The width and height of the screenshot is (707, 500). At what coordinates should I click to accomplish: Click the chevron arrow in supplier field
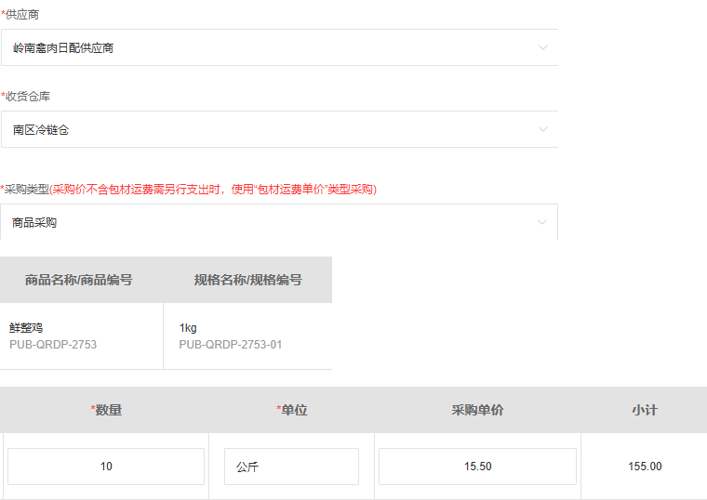point(543,47)
